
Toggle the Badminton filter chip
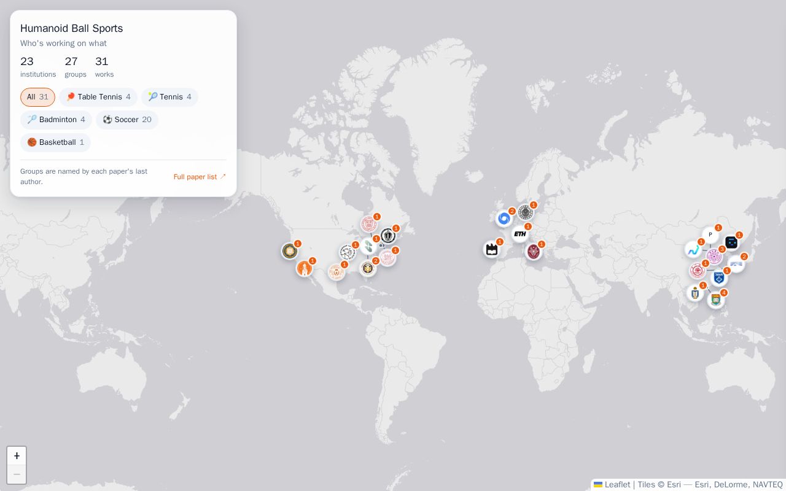point(56,120)
